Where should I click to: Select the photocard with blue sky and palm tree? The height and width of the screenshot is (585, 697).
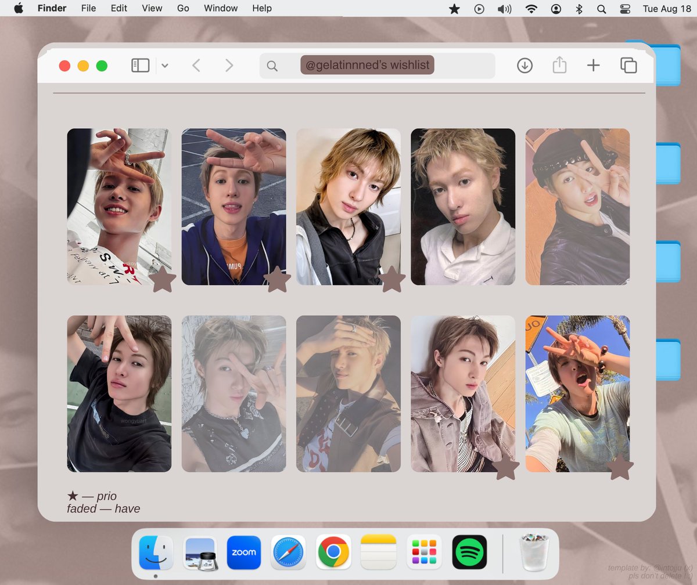click(577, 394)
